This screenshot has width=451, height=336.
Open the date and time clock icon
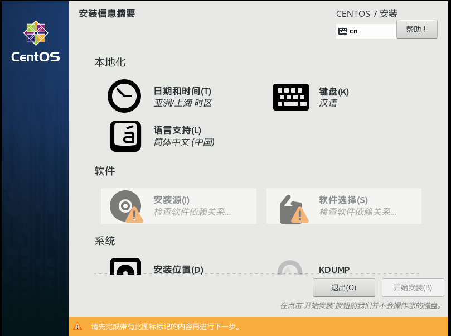[124, 96]
